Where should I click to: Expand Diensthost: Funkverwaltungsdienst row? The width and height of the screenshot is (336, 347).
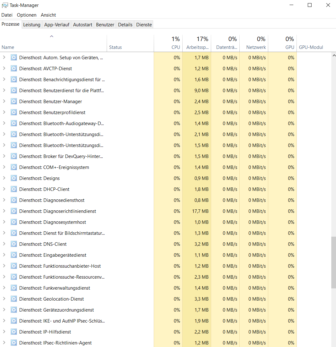tap(4, 288)
